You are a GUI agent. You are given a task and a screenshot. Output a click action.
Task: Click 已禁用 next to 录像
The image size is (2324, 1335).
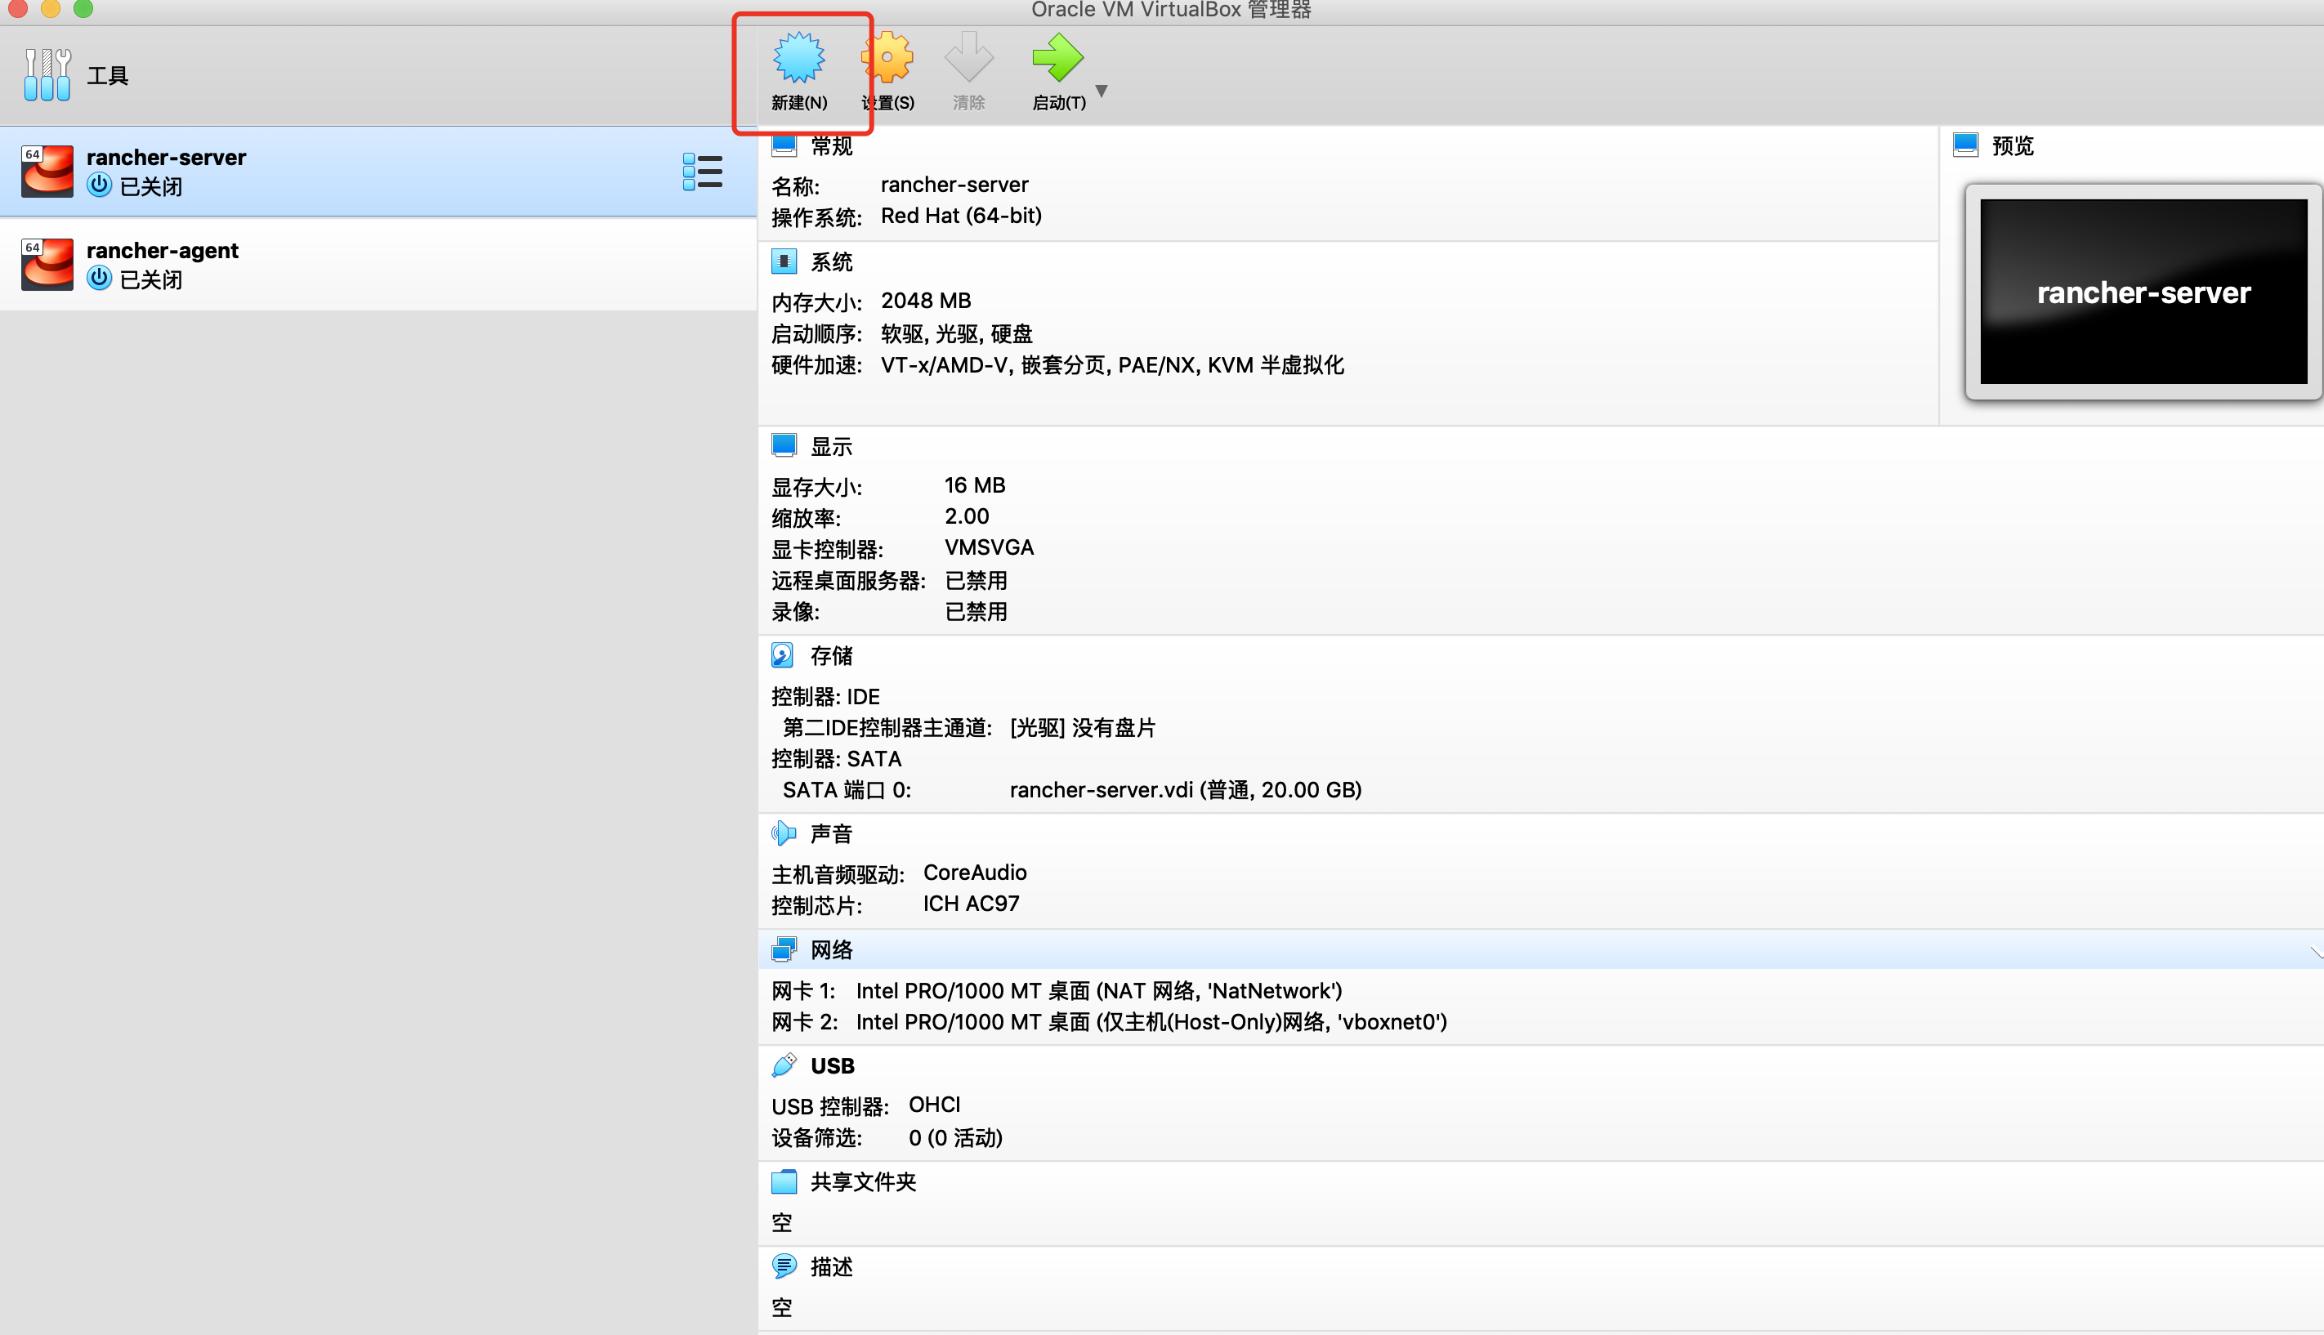click(x=976, y=610)
